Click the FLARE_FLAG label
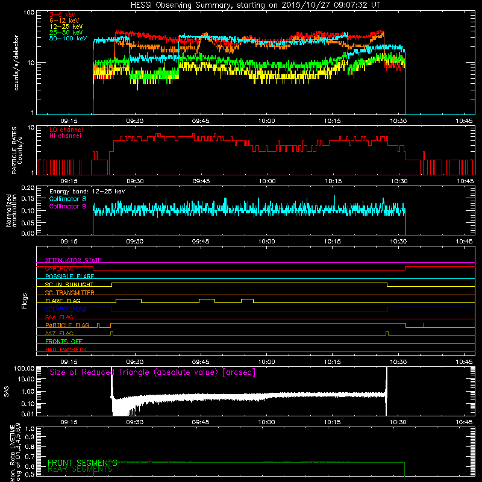Image resolution: width=482 pixels, height=482 pixels. 63,301
